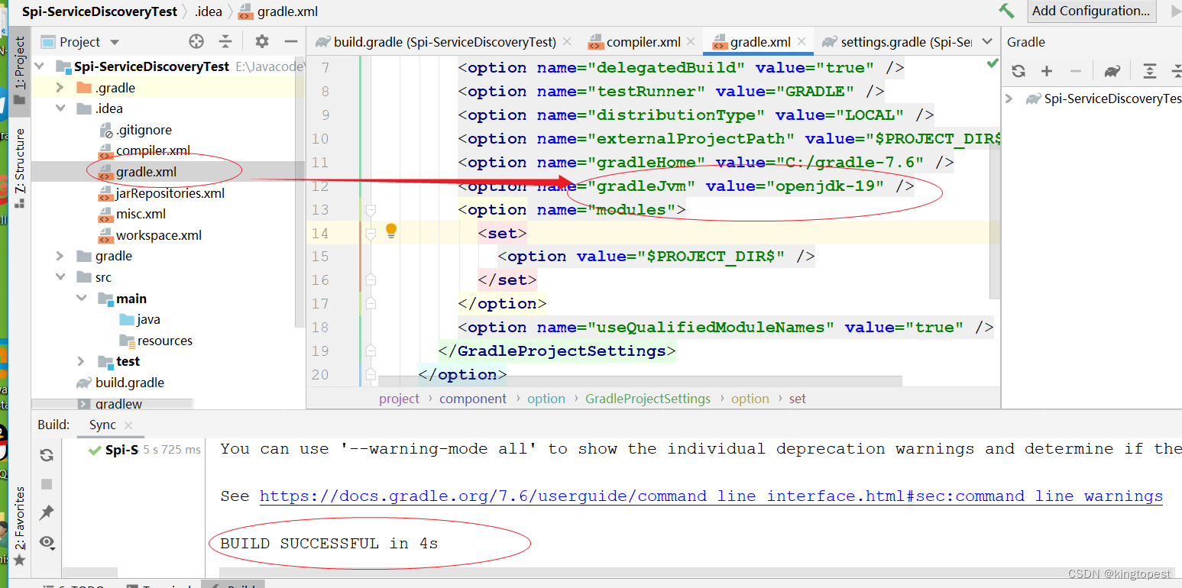Close the compiler.xml editor tab
1182x588 pixels.
click(690, 42)
